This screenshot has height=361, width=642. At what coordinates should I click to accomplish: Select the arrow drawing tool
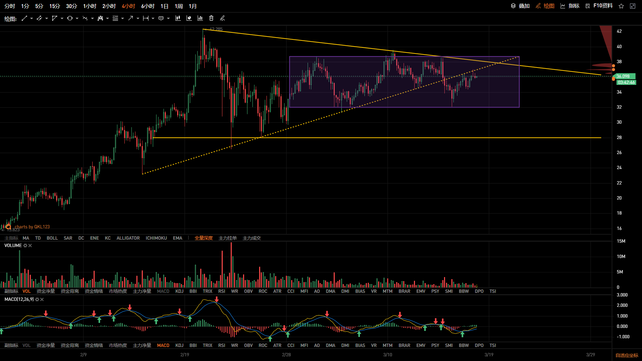pos(130,18)
